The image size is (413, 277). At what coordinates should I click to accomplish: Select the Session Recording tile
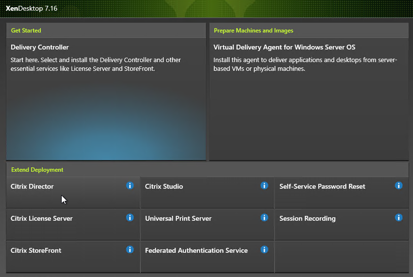coord(342,225)
